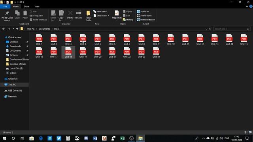Create a New folder
The height and width of the screenshot is (142, 253).
pos(89,16)
